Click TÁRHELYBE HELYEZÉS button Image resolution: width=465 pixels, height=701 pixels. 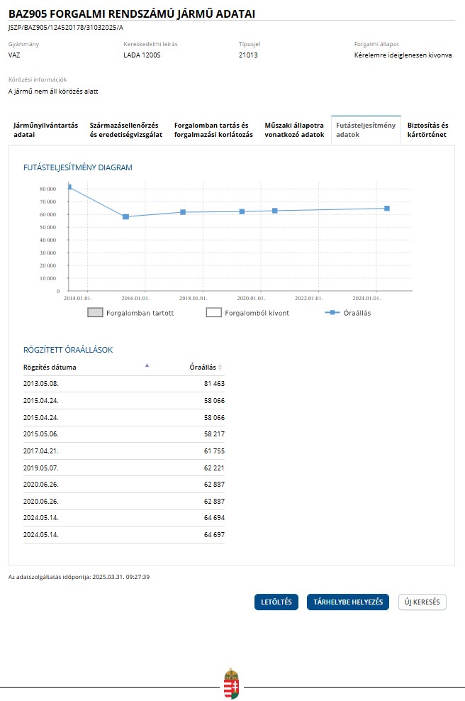click(348, 602)
